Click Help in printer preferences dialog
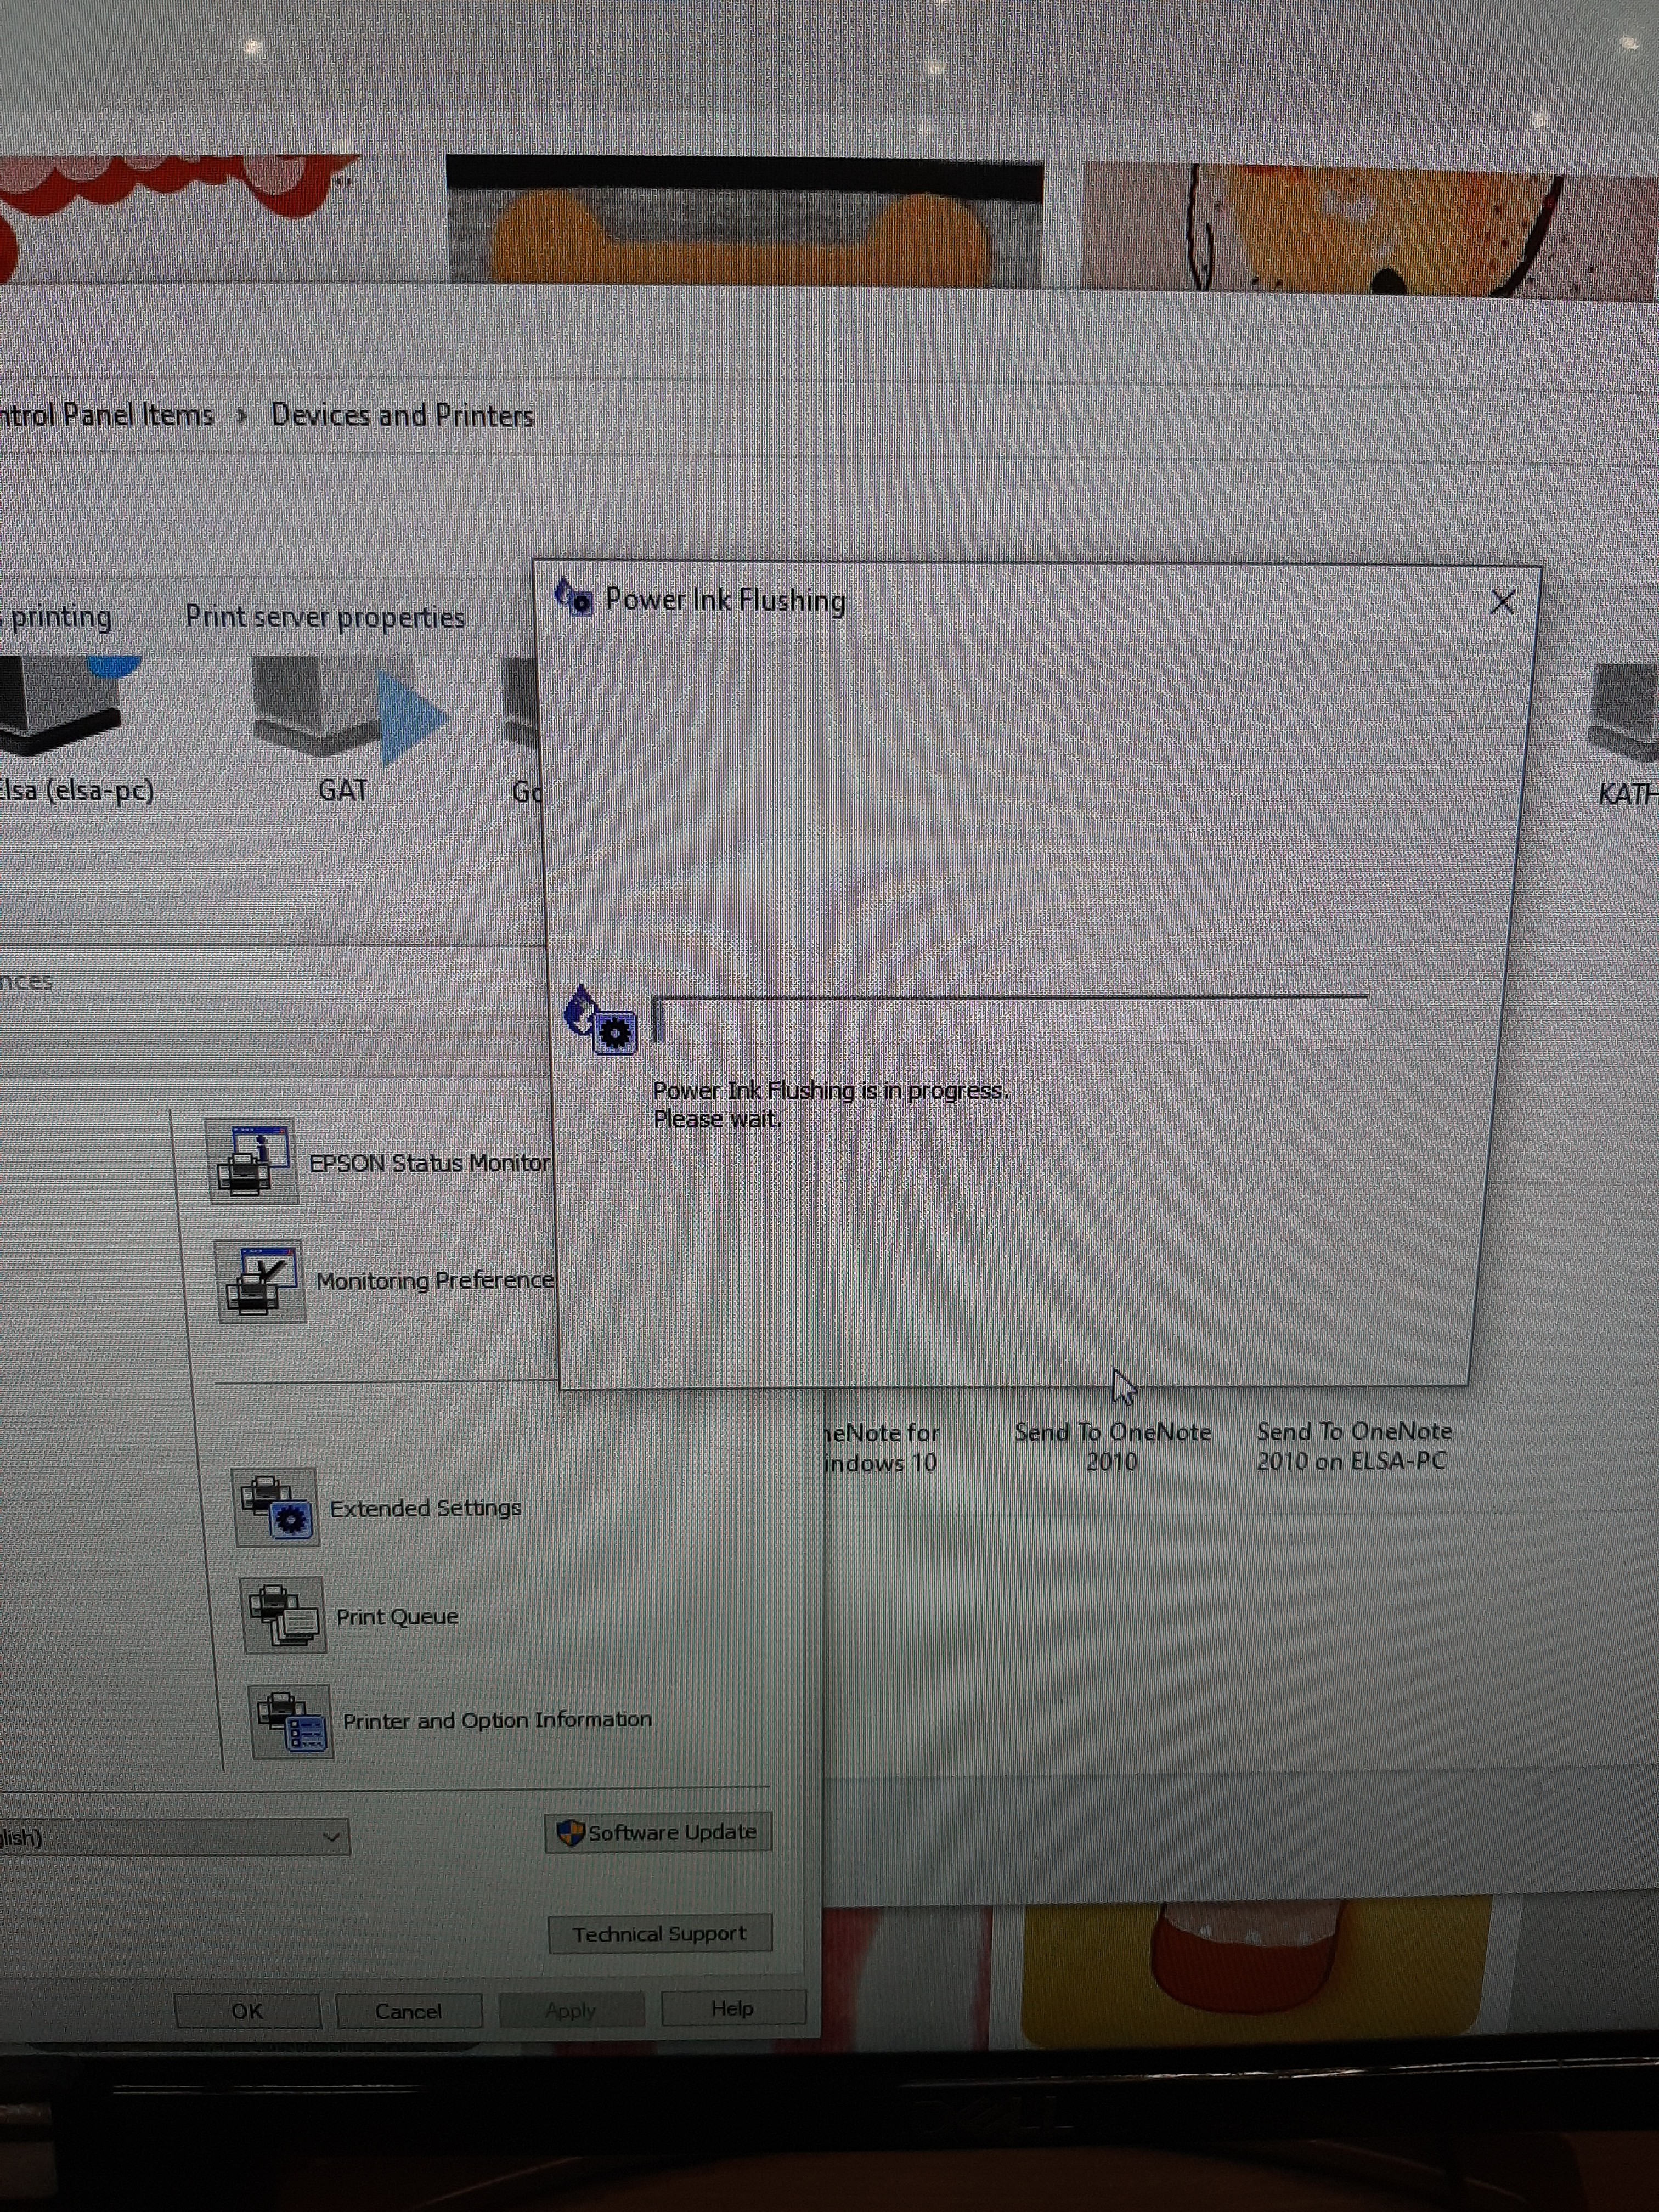Viewport: 1659px width, 2212px height. click(733, 2007)
